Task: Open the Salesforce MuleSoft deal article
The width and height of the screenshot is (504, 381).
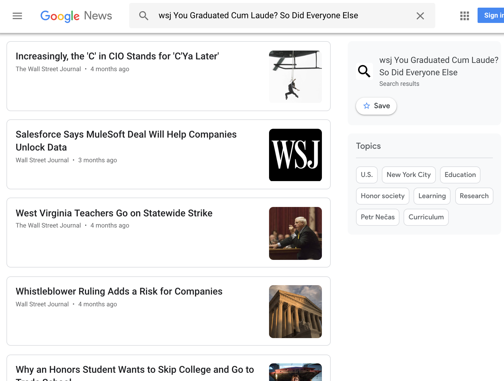Action: [x=126, y=141]
